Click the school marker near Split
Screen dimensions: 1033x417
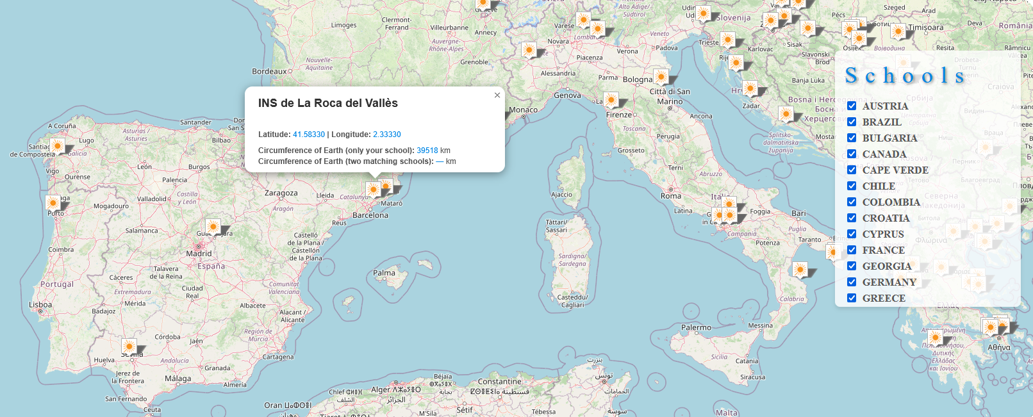pyautogui.click(x=786, y=115)
